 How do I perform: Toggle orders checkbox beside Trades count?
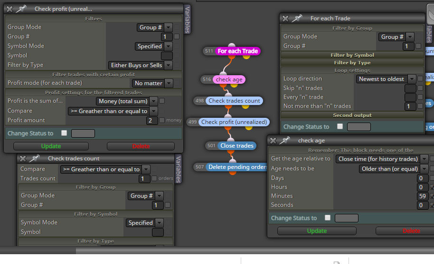(154, 178)
